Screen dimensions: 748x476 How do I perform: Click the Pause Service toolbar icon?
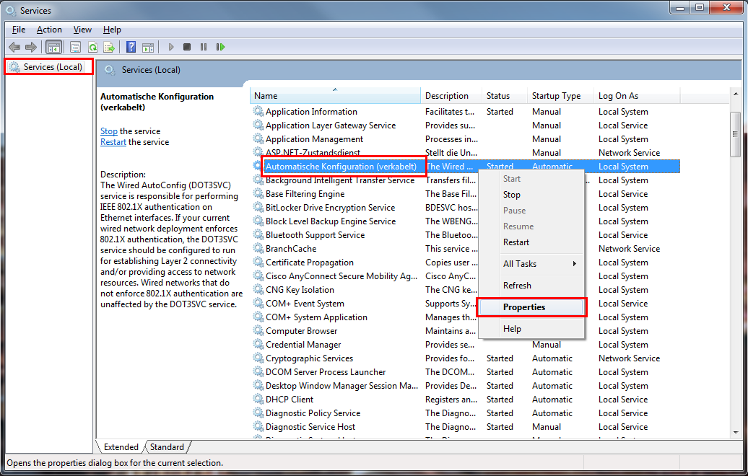204,47
